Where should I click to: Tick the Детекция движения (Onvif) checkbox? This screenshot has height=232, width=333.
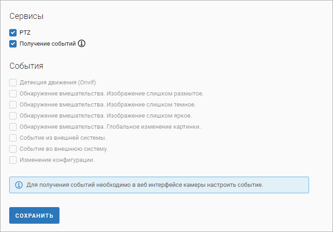click(13, 83)
